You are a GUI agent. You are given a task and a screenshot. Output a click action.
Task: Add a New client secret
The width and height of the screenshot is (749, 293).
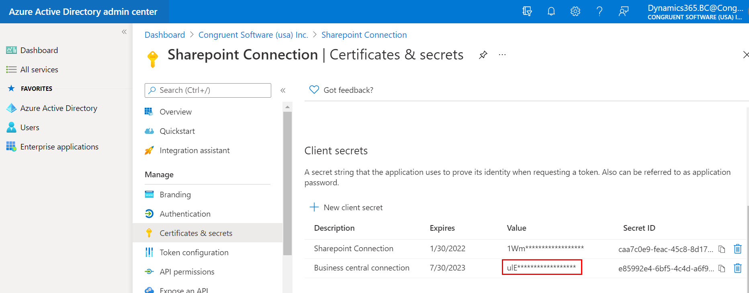click(346, 207)
